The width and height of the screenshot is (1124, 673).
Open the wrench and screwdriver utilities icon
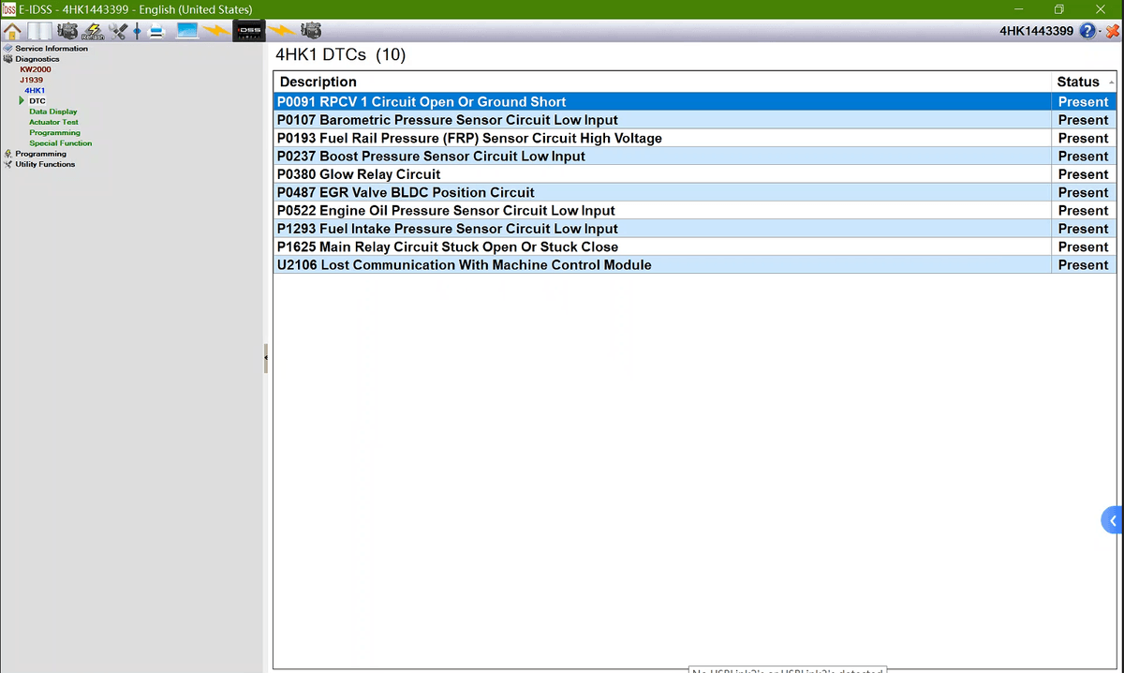(x=117, y=31)
